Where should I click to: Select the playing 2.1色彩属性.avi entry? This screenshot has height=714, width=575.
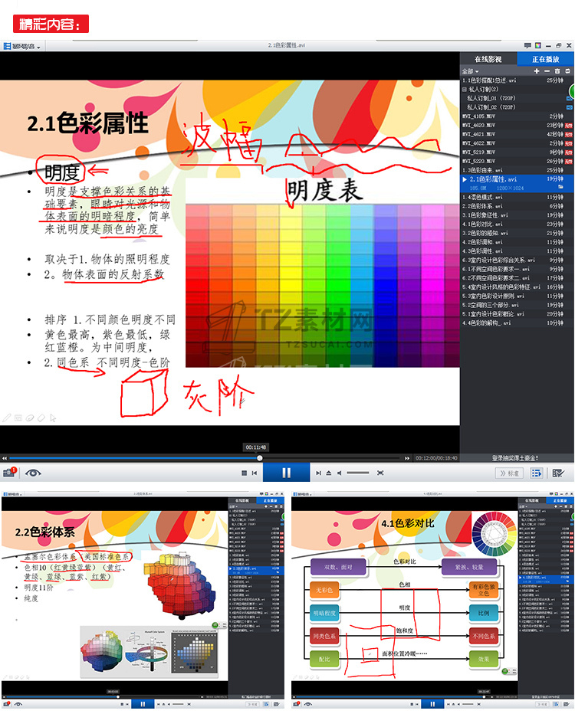pos(517,183)
